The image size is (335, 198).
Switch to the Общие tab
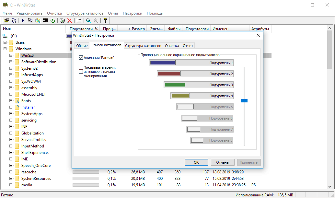(82, 46)
